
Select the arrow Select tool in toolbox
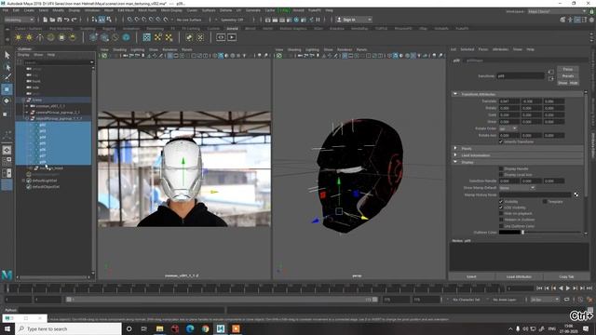tap(7, 55)
